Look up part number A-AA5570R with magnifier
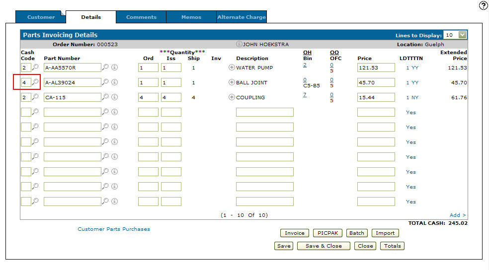 [x=106, y=67]
